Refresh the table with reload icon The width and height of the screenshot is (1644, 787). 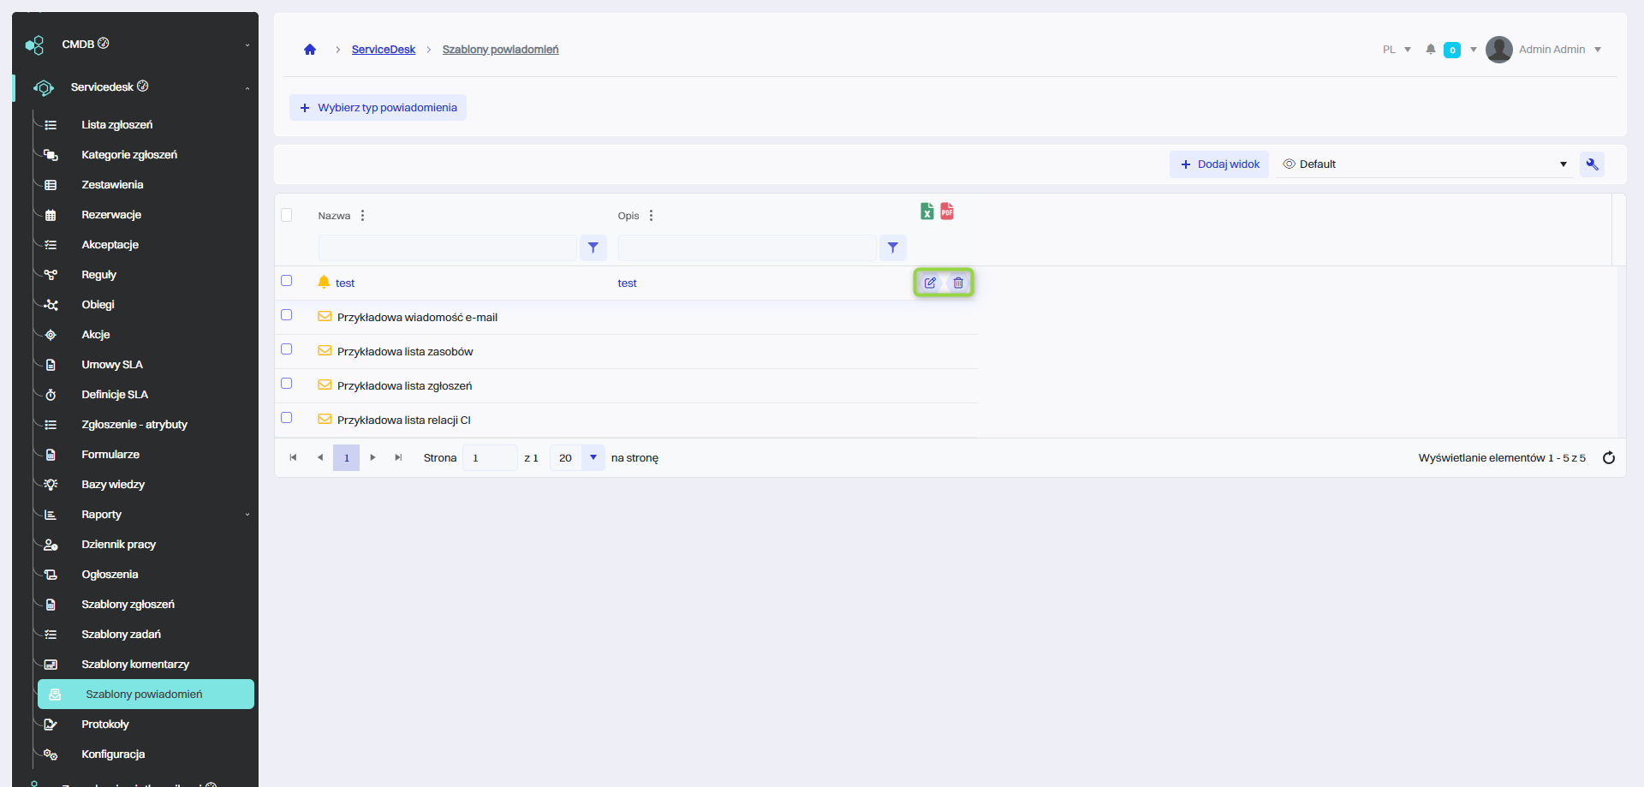1608,458
